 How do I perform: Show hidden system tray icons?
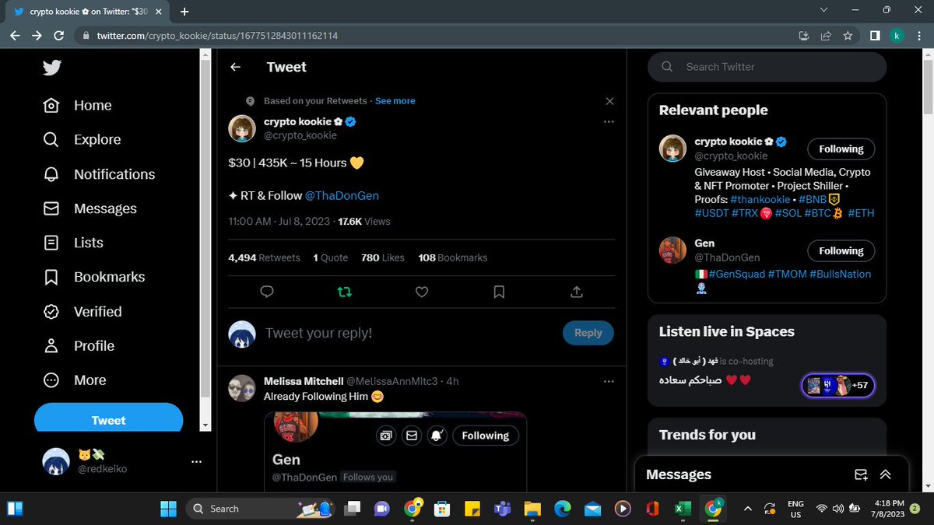[748, 509]
